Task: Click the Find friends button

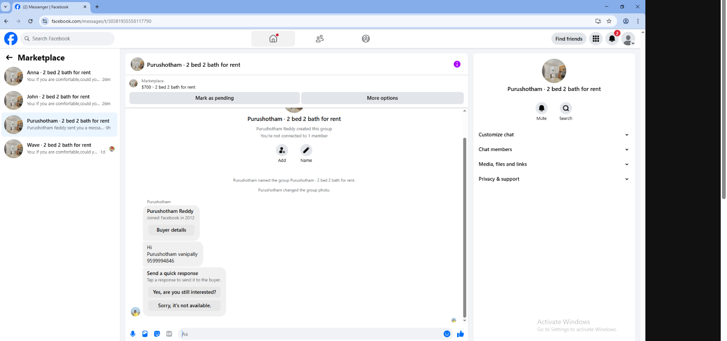Action: click(569, 39)
